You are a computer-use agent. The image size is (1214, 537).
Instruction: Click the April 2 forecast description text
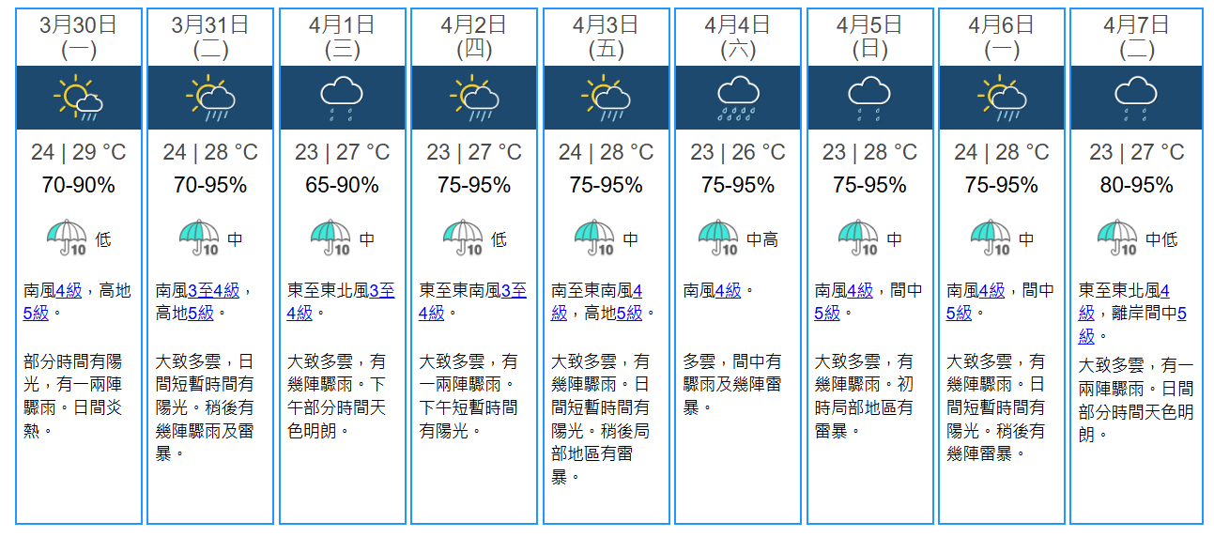(x=469, y=395)
